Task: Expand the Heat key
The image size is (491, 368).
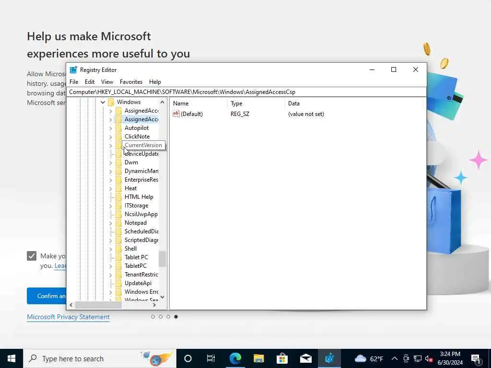Action: point(111,188)
